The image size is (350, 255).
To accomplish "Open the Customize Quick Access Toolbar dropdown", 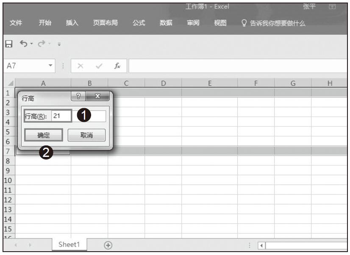I will pyautogui.click(x=59, y=44).
